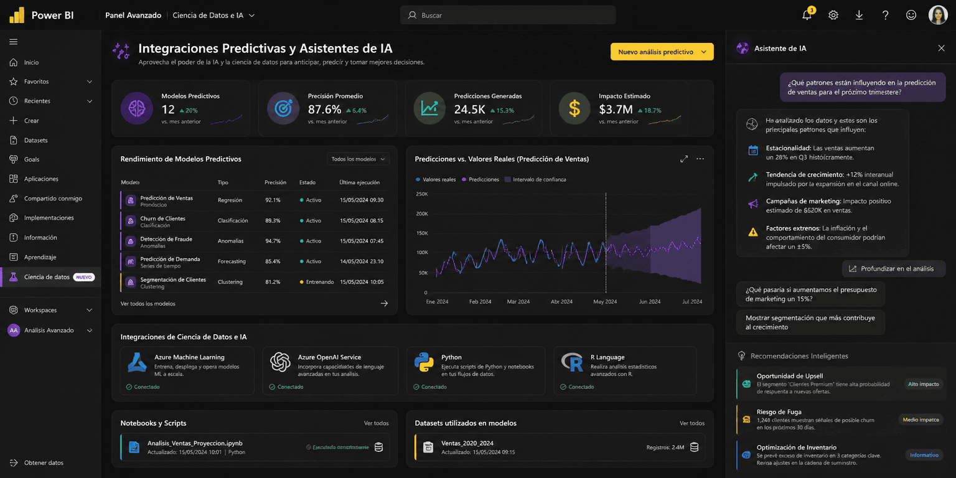Image resolution: width=956 pixels, height=478 pixels.
Task: Click the download arrow icon in header
Action: [859, 15]
